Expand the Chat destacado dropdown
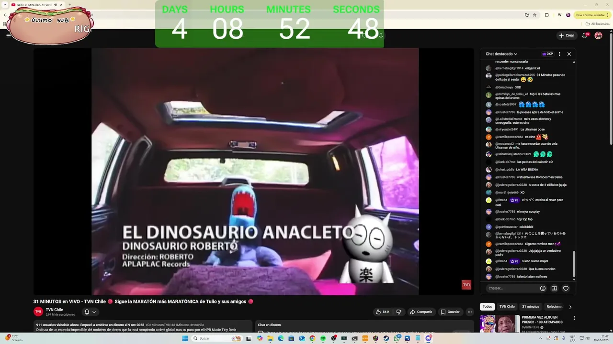The image size is (613, 344). [x=501, y=54]
